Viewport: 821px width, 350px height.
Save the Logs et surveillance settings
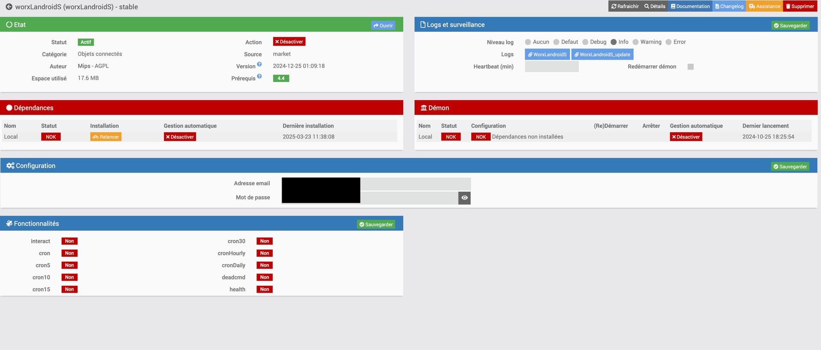[x=790, y=26]
